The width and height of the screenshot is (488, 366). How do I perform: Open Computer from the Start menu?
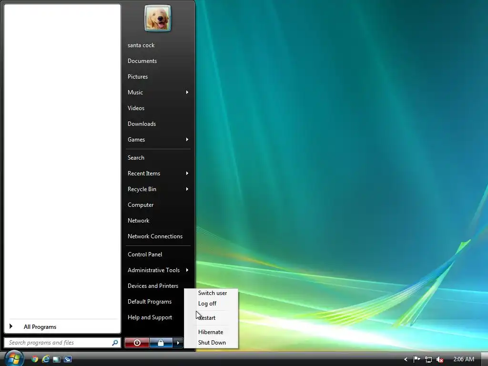[141, 205]
